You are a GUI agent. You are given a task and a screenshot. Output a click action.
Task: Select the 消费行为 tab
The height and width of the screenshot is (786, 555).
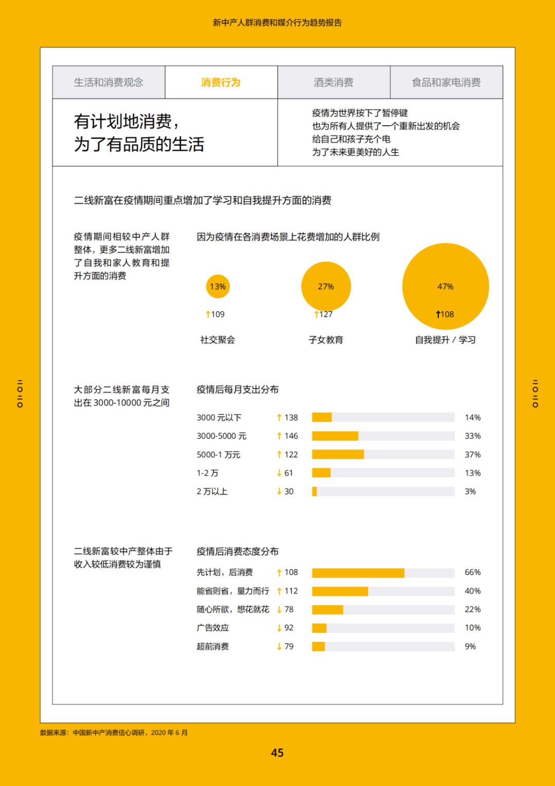point(221,82)
